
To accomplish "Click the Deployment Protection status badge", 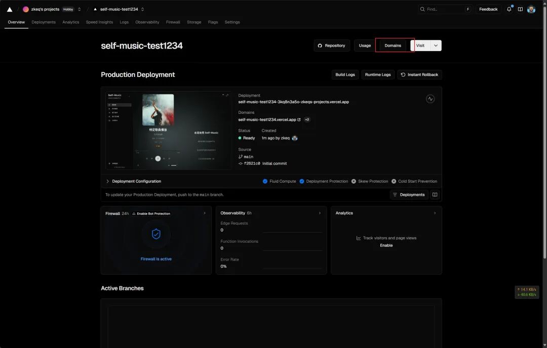I will [x=324, y=181].
